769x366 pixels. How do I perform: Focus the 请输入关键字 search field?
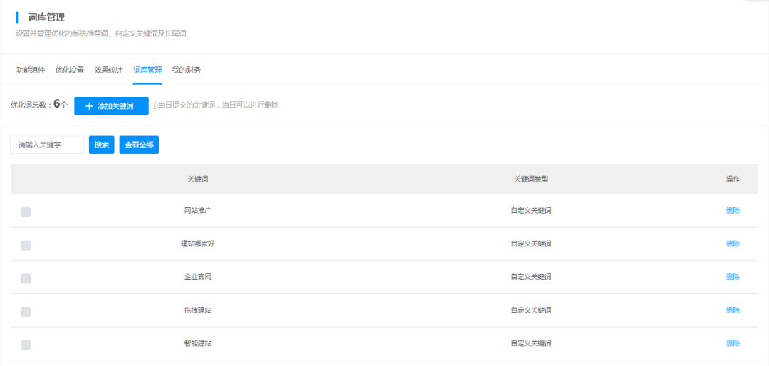(x=47, y=145)
